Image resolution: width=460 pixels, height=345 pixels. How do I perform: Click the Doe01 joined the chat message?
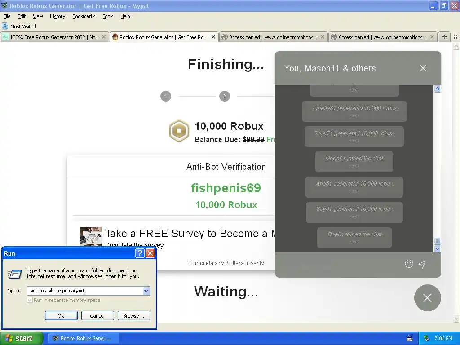coord(354,238)
